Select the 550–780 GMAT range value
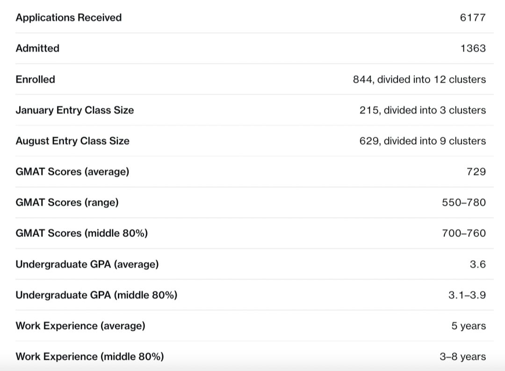 point(464,202)
